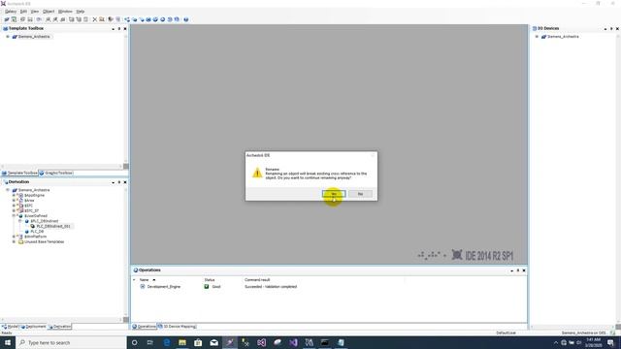Select the Derivation view tab
Viewport: 621px width, 349px height.
[x=59, y=327]
